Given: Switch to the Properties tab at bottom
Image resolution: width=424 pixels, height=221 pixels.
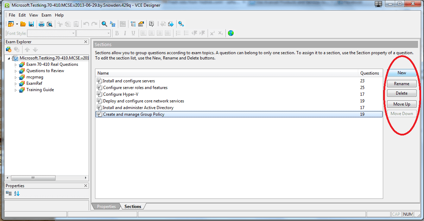Looking at the screenshot, I should 106,207.
